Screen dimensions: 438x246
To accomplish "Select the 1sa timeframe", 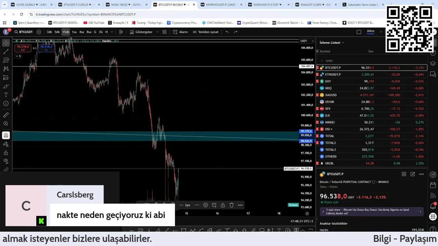I will tap(74, 32).
